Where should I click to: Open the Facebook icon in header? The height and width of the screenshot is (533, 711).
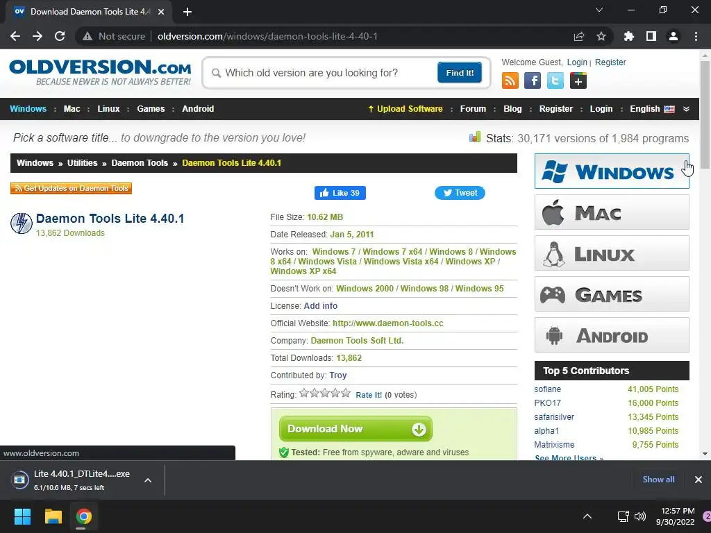(533, 81)
